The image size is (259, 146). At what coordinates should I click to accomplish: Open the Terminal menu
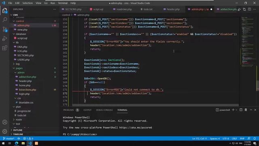[63, 3]
